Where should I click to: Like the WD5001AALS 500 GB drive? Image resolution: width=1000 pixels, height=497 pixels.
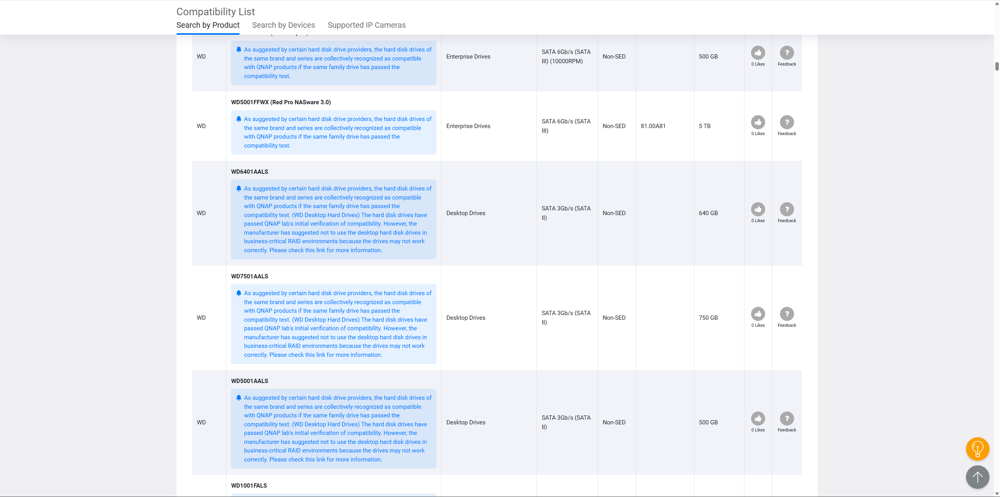(x=758, y=419)
